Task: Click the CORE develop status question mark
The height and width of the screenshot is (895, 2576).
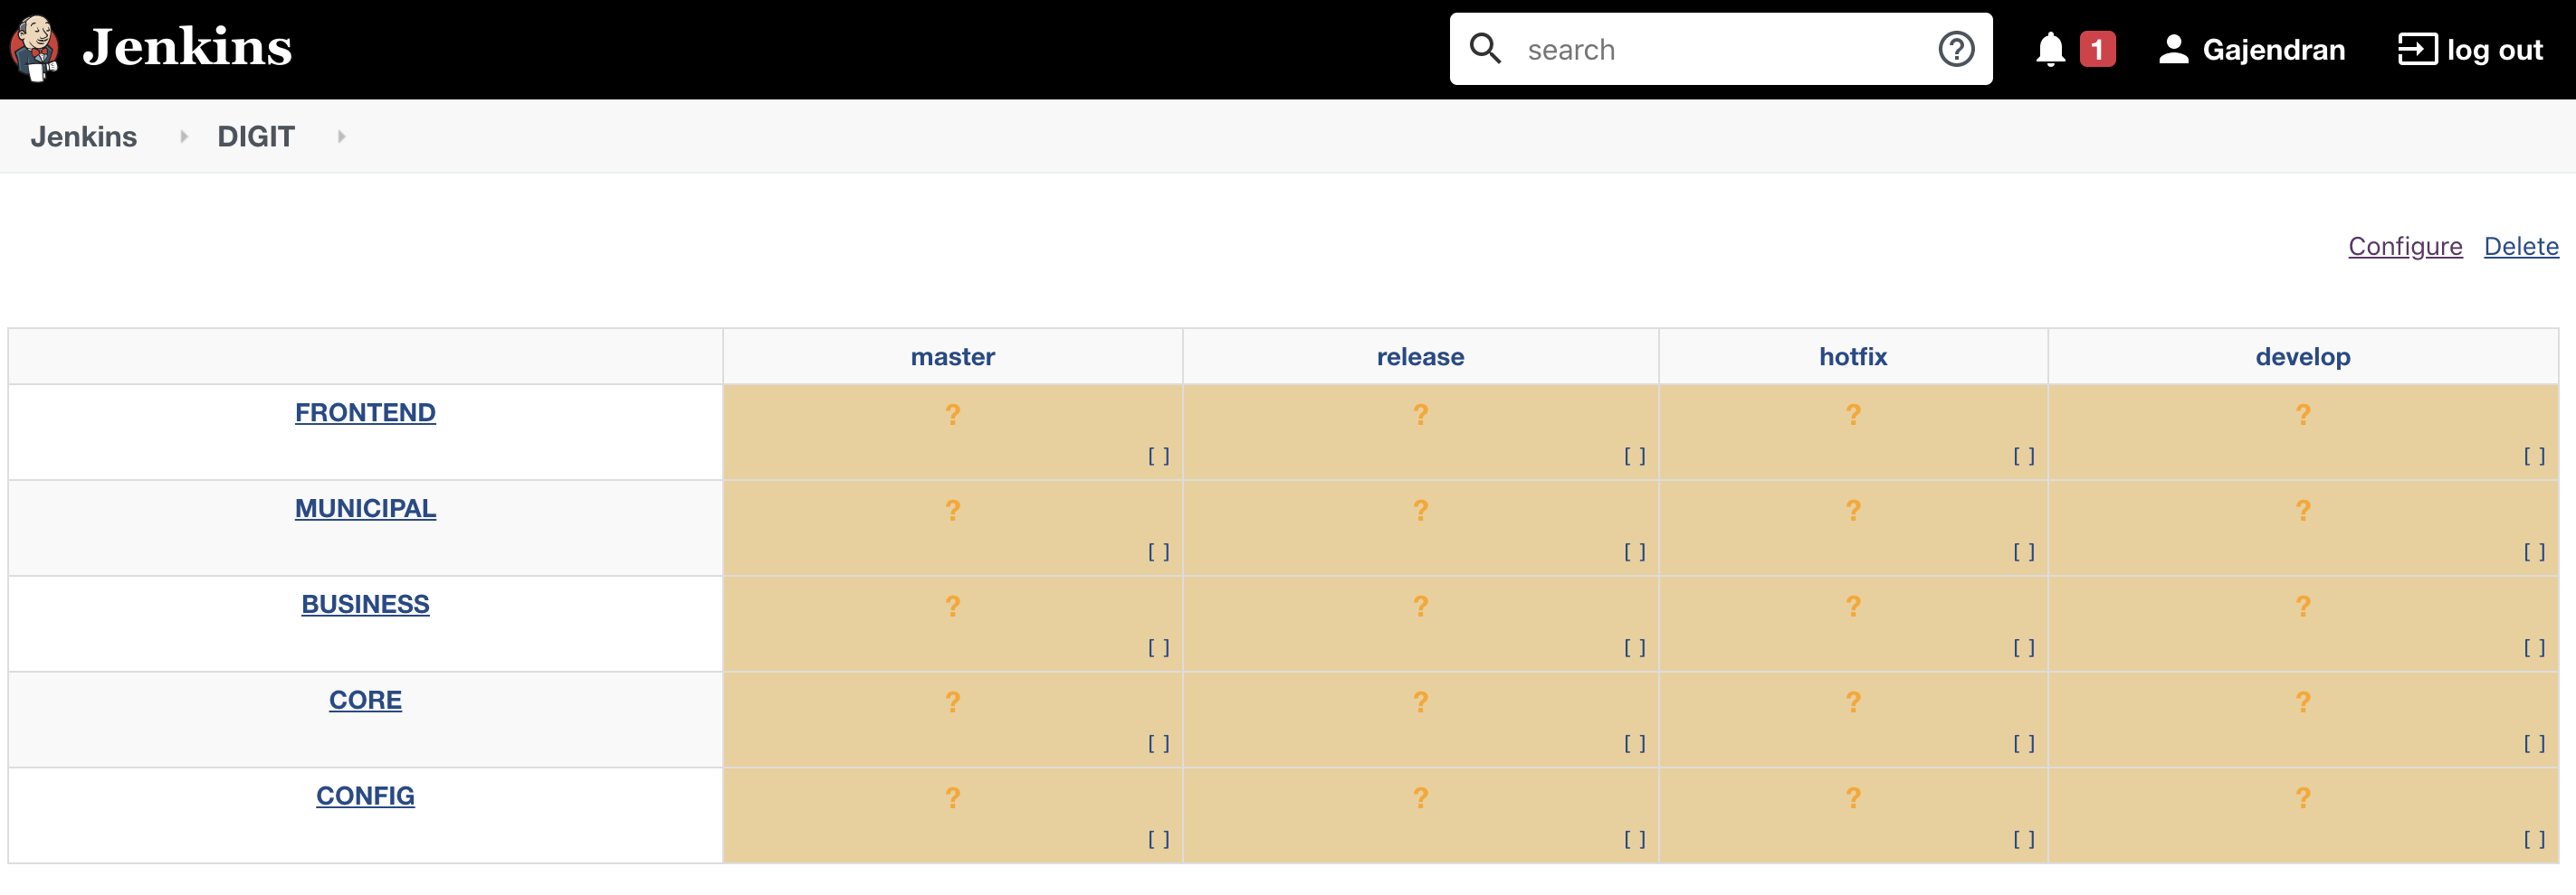Action: [2304, 702]
